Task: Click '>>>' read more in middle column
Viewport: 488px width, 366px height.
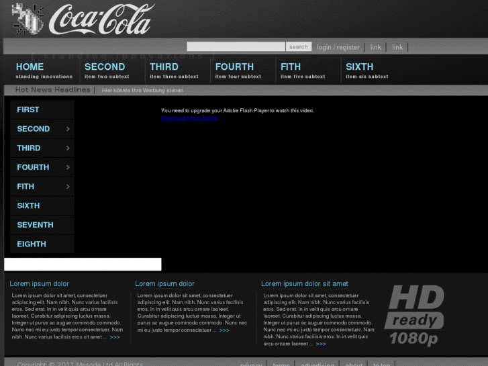Action: pyautogui.click(x=224, y=330)
